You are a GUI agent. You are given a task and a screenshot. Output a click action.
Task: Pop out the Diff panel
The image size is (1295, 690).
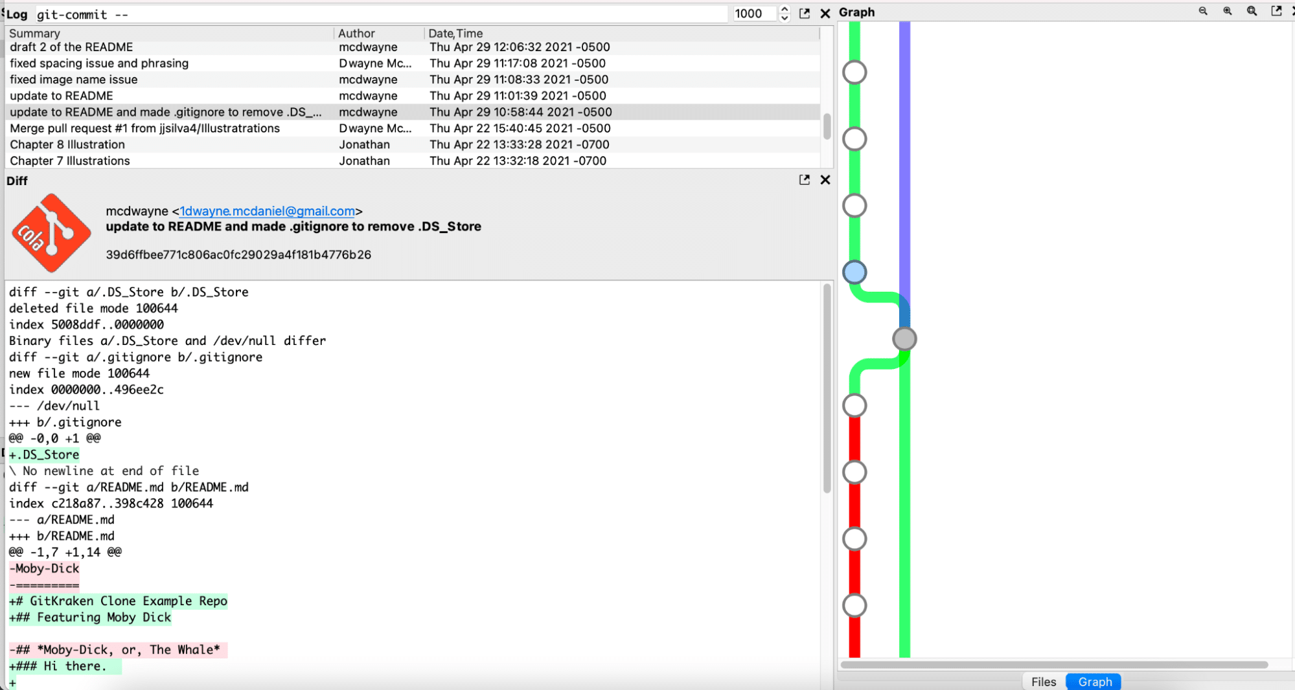[805, 180]
